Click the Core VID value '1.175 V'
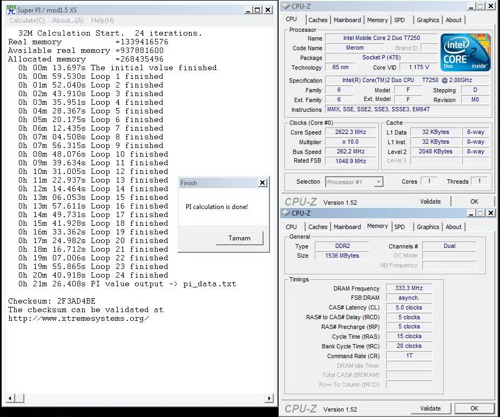The width and height of the screenshot is (500, 417). 419,68
